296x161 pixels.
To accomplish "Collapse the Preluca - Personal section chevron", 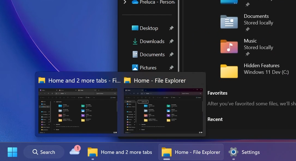I will tap(125, 2).
